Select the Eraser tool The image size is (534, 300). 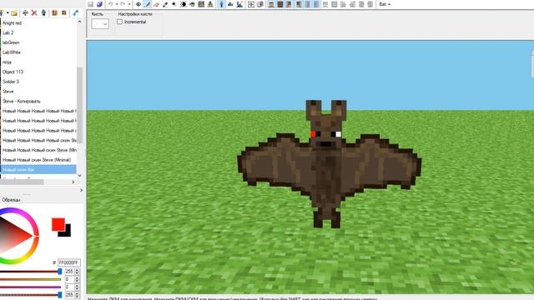coord(156,4)
